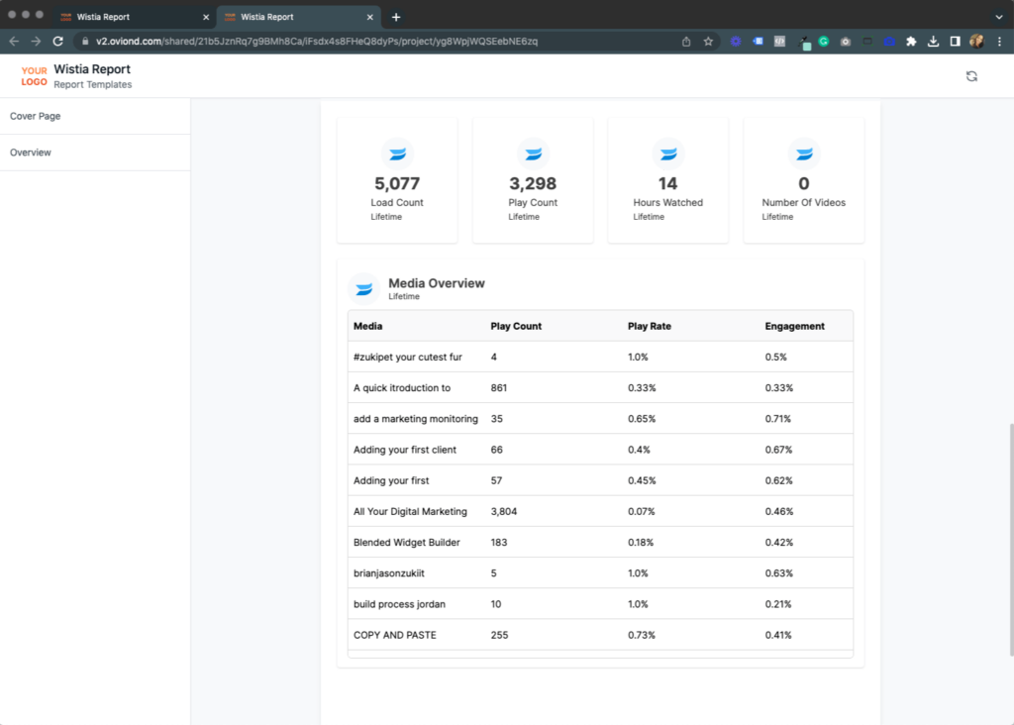1014x725 pixels.
Task: Click the Engagement column header
Action: [795, 326]
